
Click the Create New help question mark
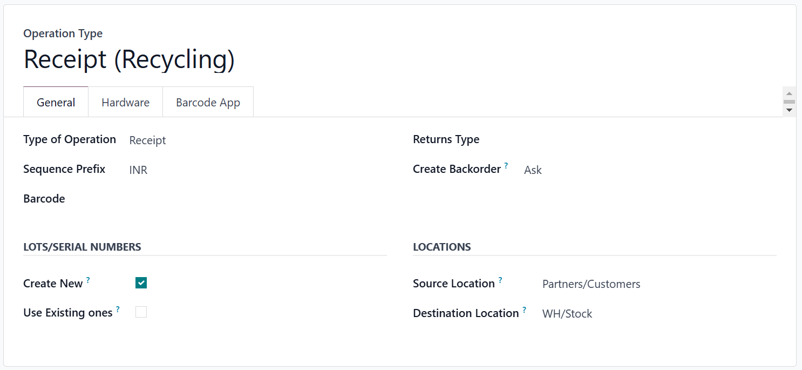click(x=88, y=280)
